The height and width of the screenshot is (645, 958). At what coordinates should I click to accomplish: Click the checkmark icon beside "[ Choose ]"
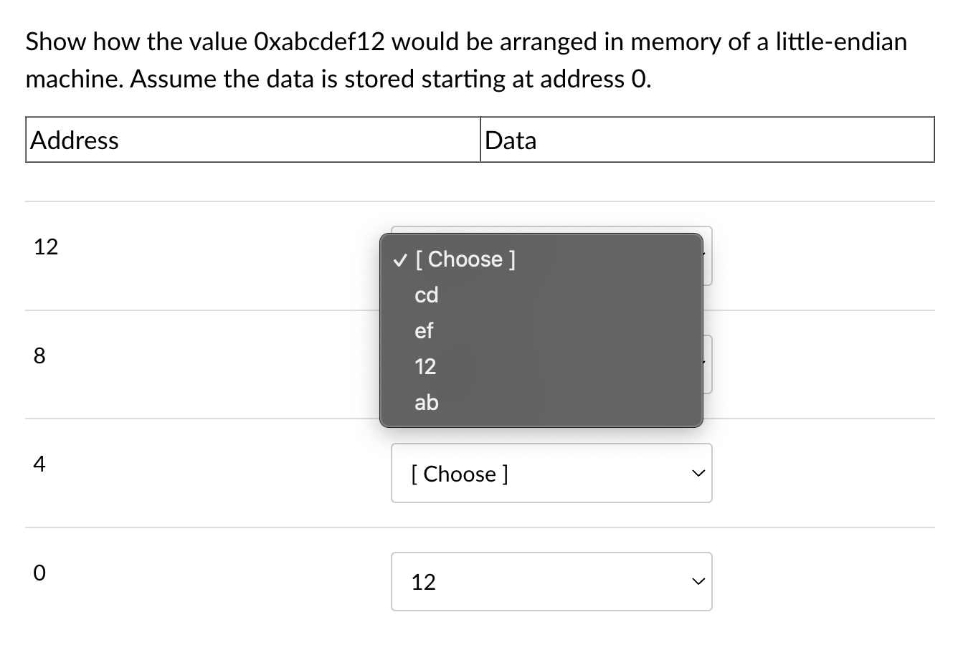point(399,259)
